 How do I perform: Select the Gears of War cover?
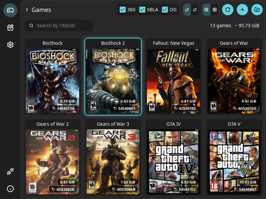pos(234,81)
